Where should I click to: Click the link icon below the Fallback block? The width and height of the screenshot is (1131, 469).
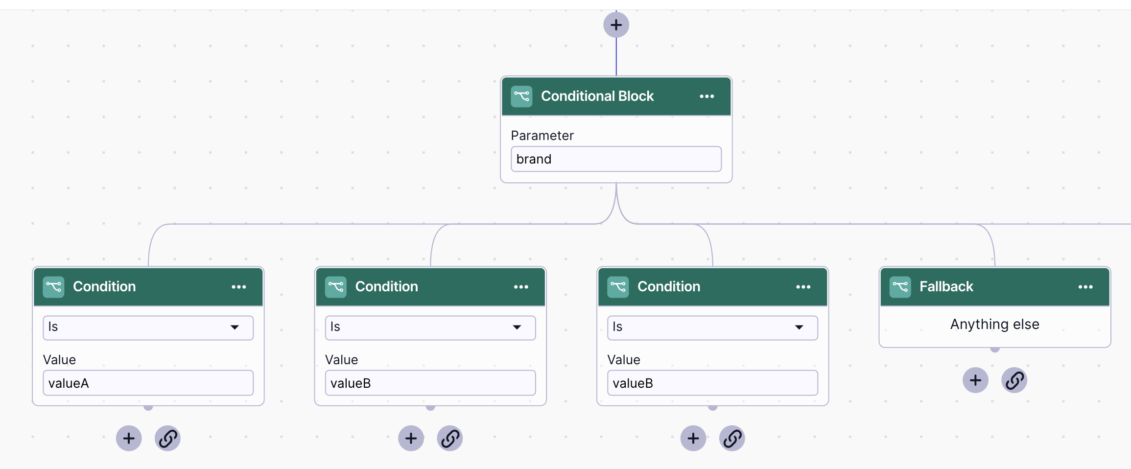(1014, 380)
